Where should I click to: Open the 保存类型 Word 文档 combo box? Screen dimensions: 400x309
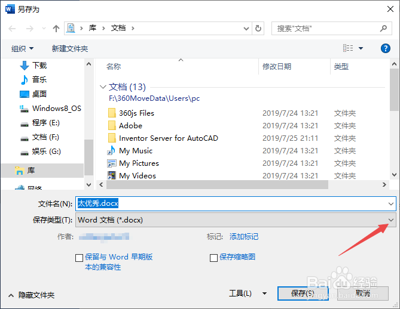236,220
